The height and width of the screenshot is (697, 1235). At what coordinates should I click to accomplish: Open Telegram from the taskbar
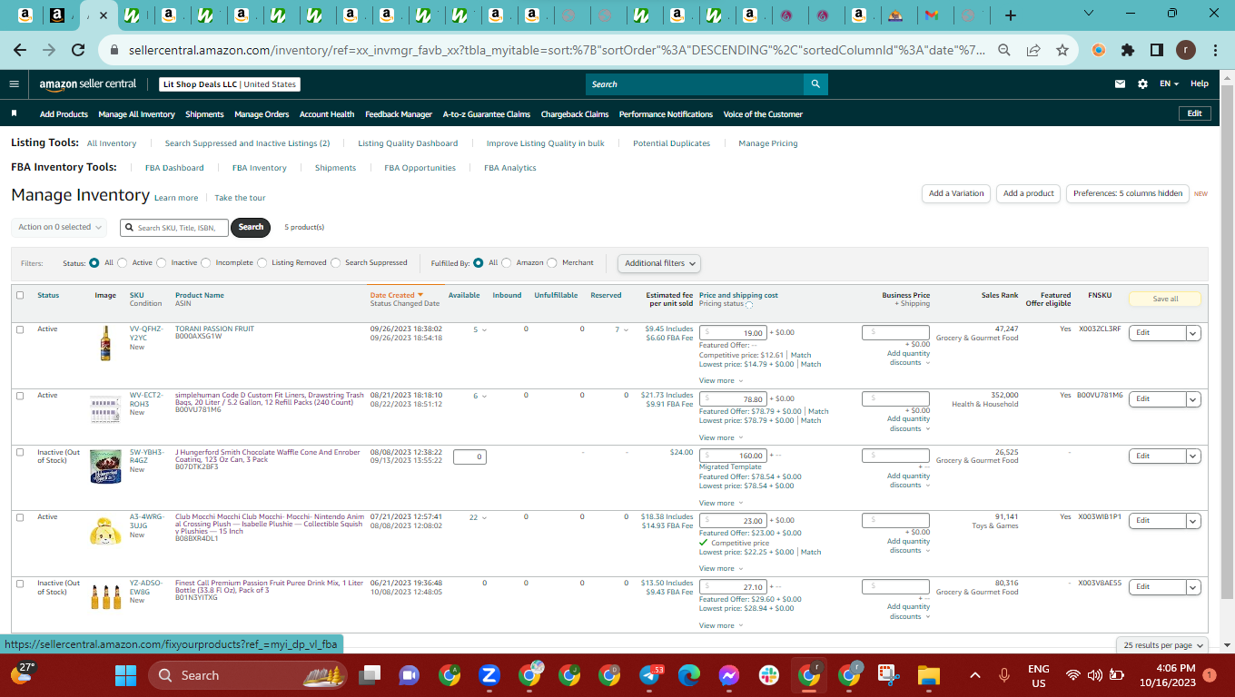[650, 675]
